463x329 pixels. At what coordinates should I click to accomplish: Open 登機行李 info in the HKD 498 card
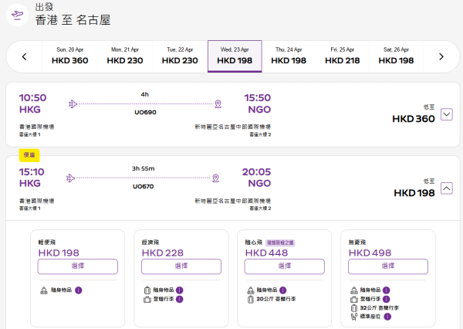point(387,299)
